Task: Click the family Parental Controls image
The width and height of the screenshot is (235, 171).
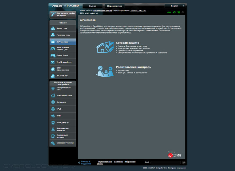Action: point(105,71)
